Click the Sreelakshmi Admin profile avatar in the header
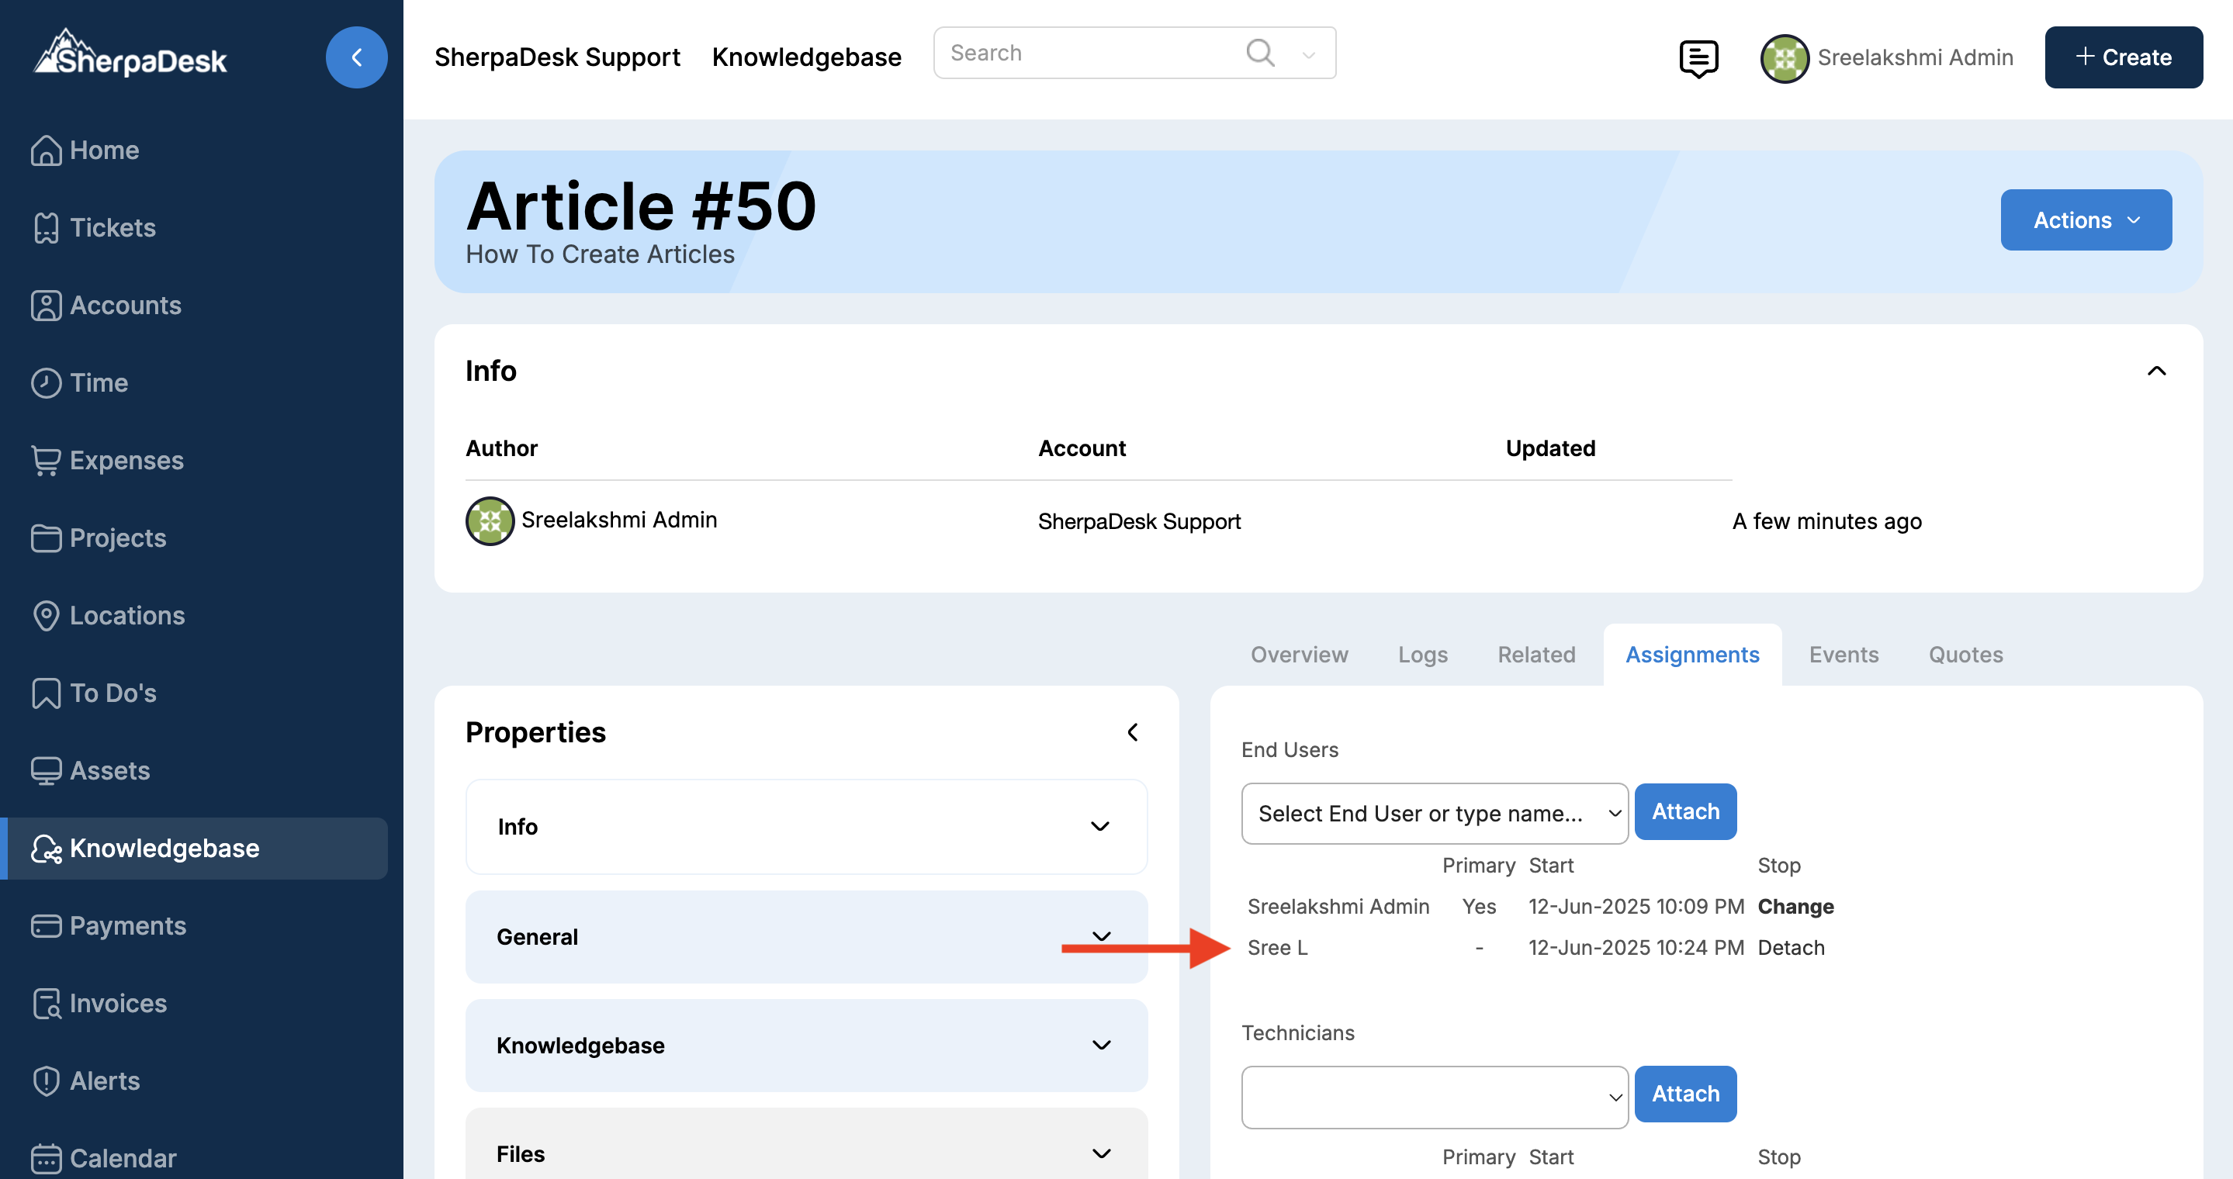Image resolution: width=2233 pixels, height=1179 pixels. pyautogui.click(x=1784, y=58)
